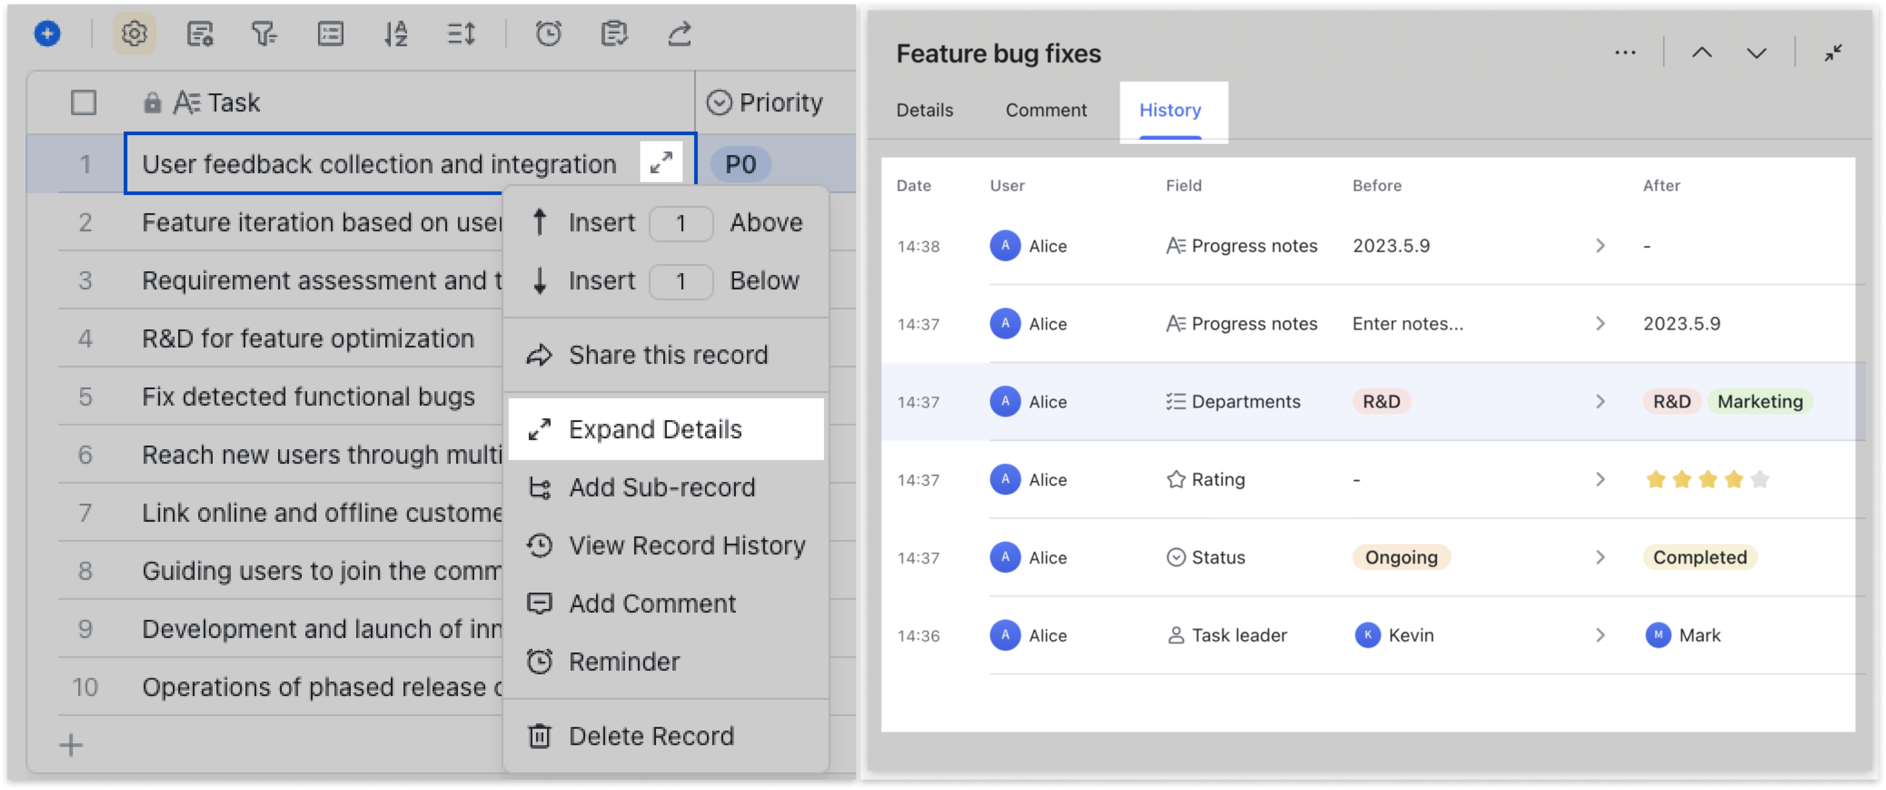Expand the Task leader change row arrow

click(1600, 635)
